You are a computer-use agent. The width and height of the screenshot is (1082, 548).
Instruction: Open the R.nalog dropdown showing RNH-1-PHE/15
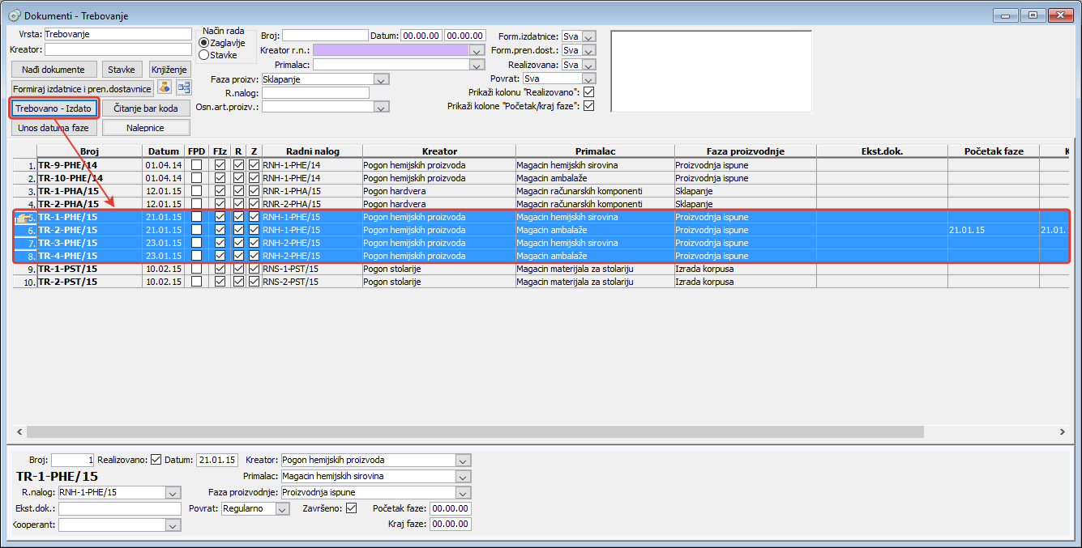pos(172,492)
